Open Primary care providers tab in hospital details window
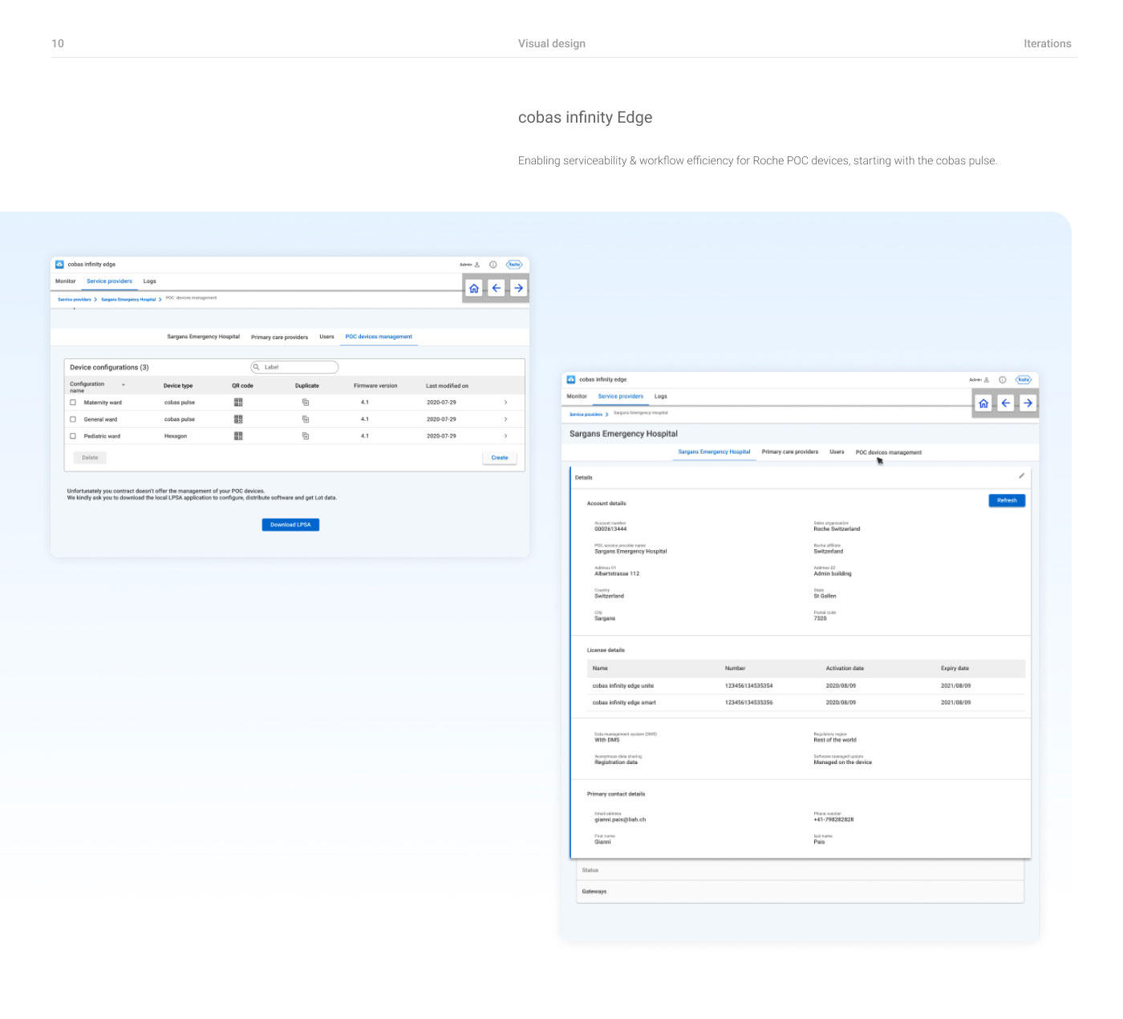The width and height of the screenshot is (1123, 1019). coord(790,452)
